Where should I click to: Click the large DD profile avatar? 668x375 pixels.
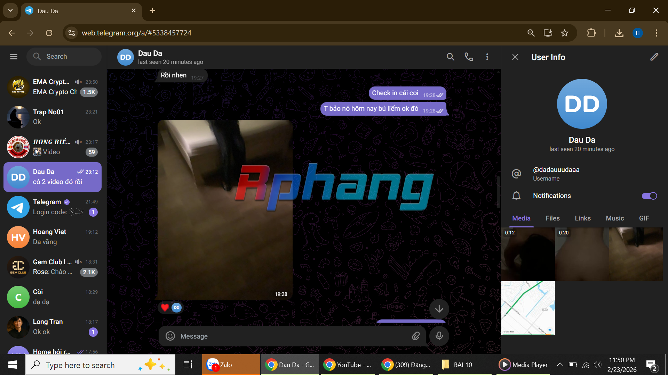coord(582,104)
